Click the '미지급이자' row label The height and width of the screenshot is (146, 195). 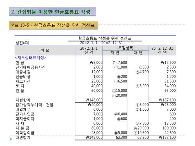(x=25, y=119)
